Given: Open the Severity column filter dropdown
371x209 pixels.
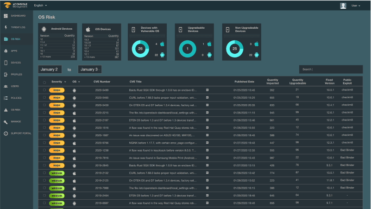Looking at the screenshot, I should point(64,82).
